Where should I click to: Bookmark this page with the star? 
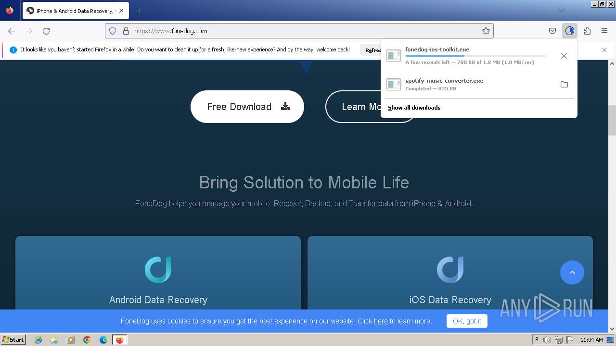click(486, 31)
